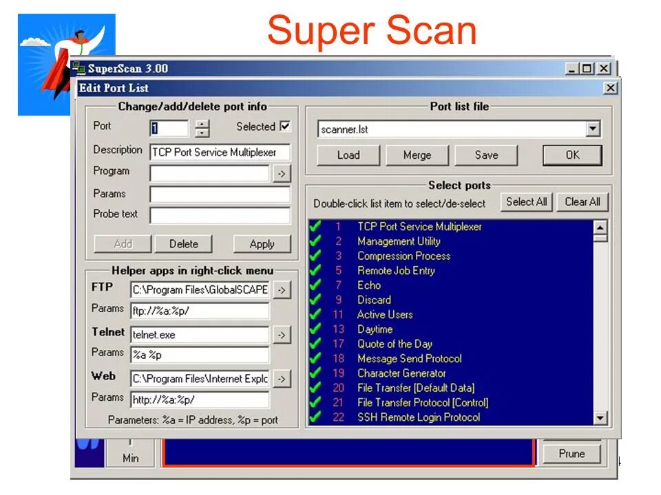Toggle checkmark for port 1 TCP Port Service Multiplexer
Image resolution: width=661 pixels, height=495 pixels.
[315, 226]
